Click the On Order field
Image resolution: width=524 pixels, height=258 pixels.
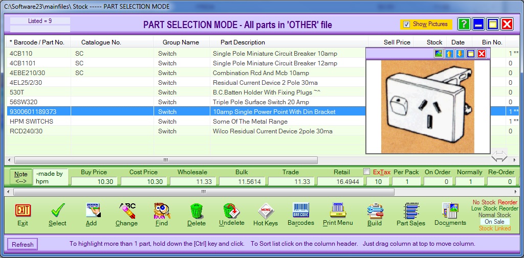click(x=438, y=181)
